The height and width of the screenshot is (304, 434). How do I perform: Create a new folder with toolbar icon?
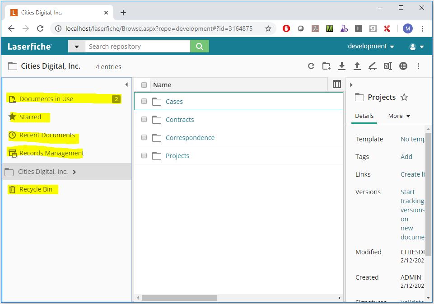pyautogui.click(x=326, y=66)
